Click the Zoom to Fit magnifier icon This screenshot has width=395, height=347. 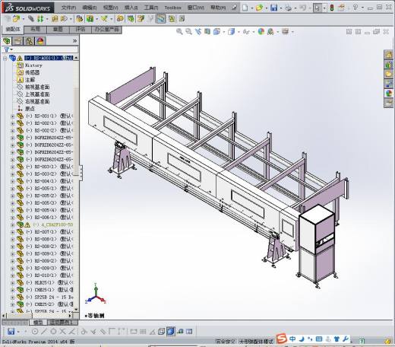pos(179,31)
